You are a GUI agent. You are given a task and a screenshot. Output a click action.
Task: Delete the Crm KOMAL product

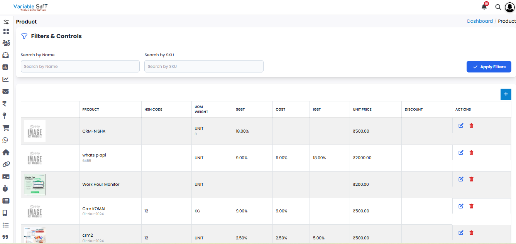pyautogui.click(x=471, y=206)
